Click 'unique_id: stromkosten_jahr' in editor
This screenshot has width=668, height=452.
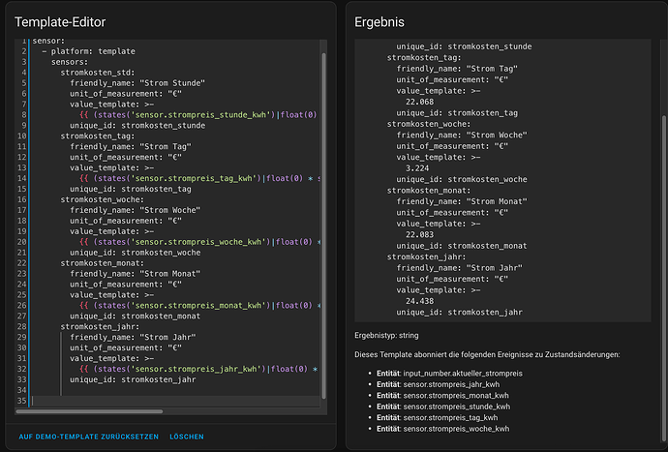coord(133,379)
